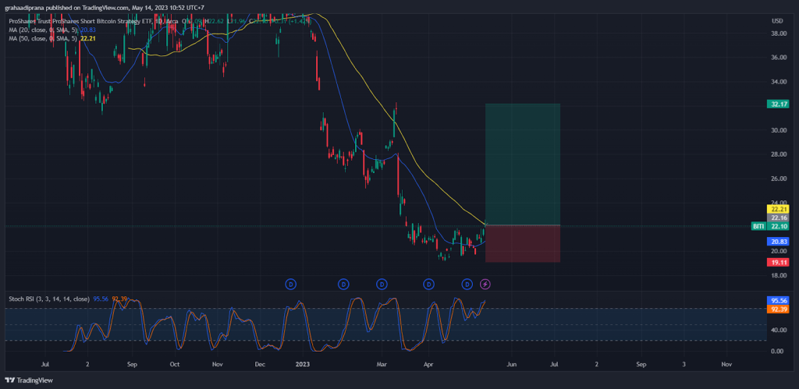Click the dividend D marker above the Apr label
Viewport: 799px width, 389px height.
[x=429, y=284]
